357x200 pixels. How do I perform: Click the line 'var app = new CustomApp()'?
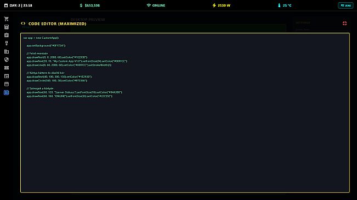coord(41,38)
